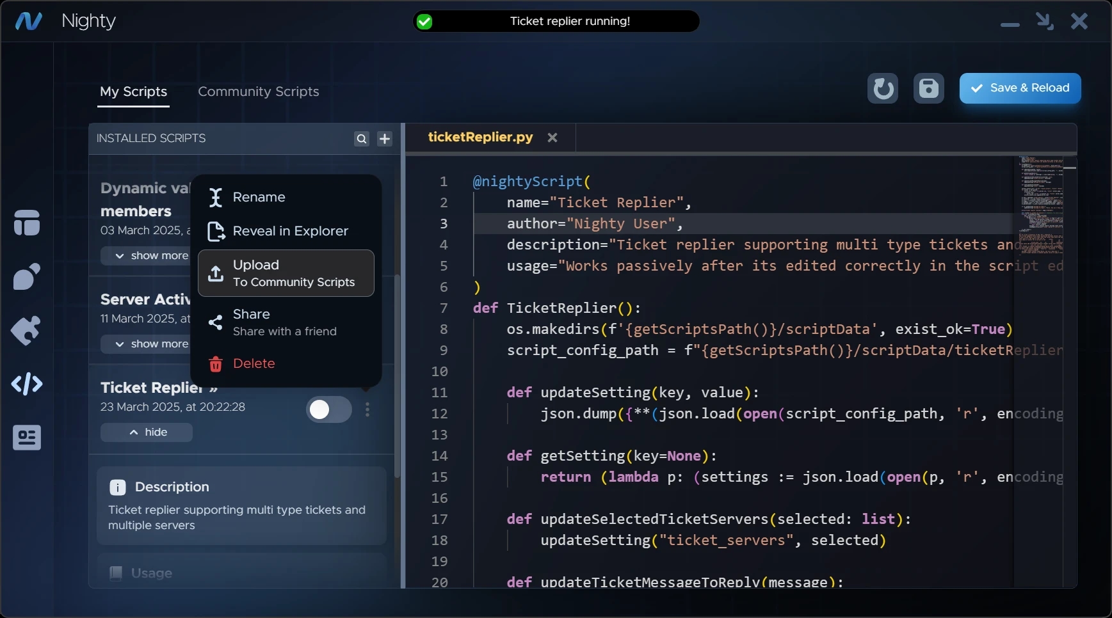The image size is (1112, 618).
Task: Click code line 1 "@nightyScript("
Action: (x=531, y=182)
